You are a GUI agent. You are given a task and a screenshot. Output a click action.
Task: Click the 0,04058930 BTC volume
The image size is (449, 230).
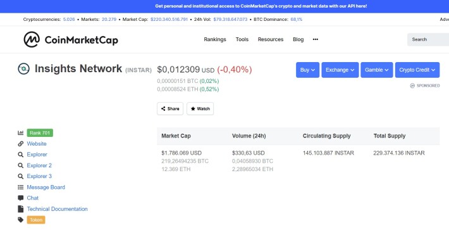click(252, 161)
